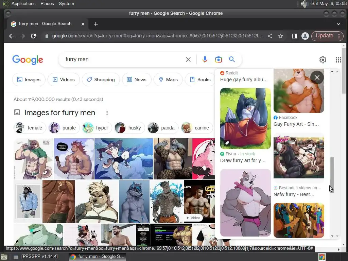The height and width of the screenshot is (261, 348).
Task: Click the Update button in Chrome toolbar
Action: (324, 36)
